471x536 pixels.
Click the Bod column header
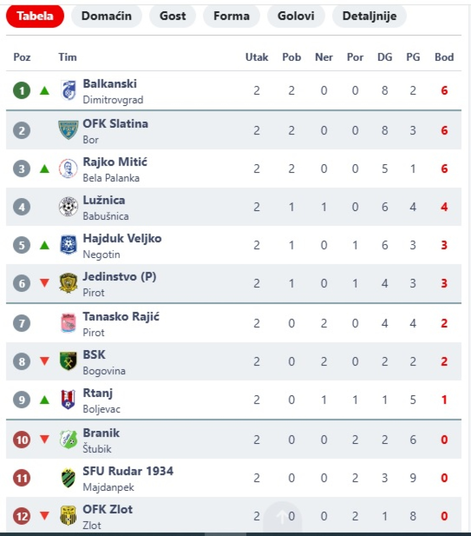click(x=444, y=57)
